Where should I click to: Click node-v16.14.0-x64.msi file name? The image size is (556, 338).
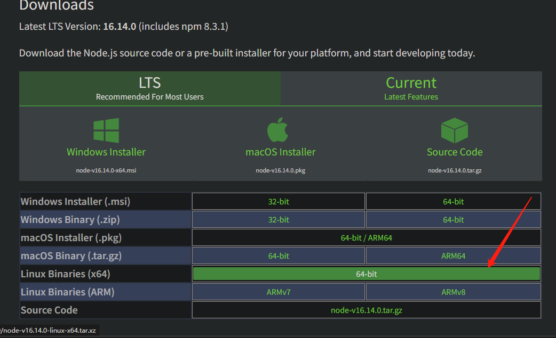[x=106, y=170]
